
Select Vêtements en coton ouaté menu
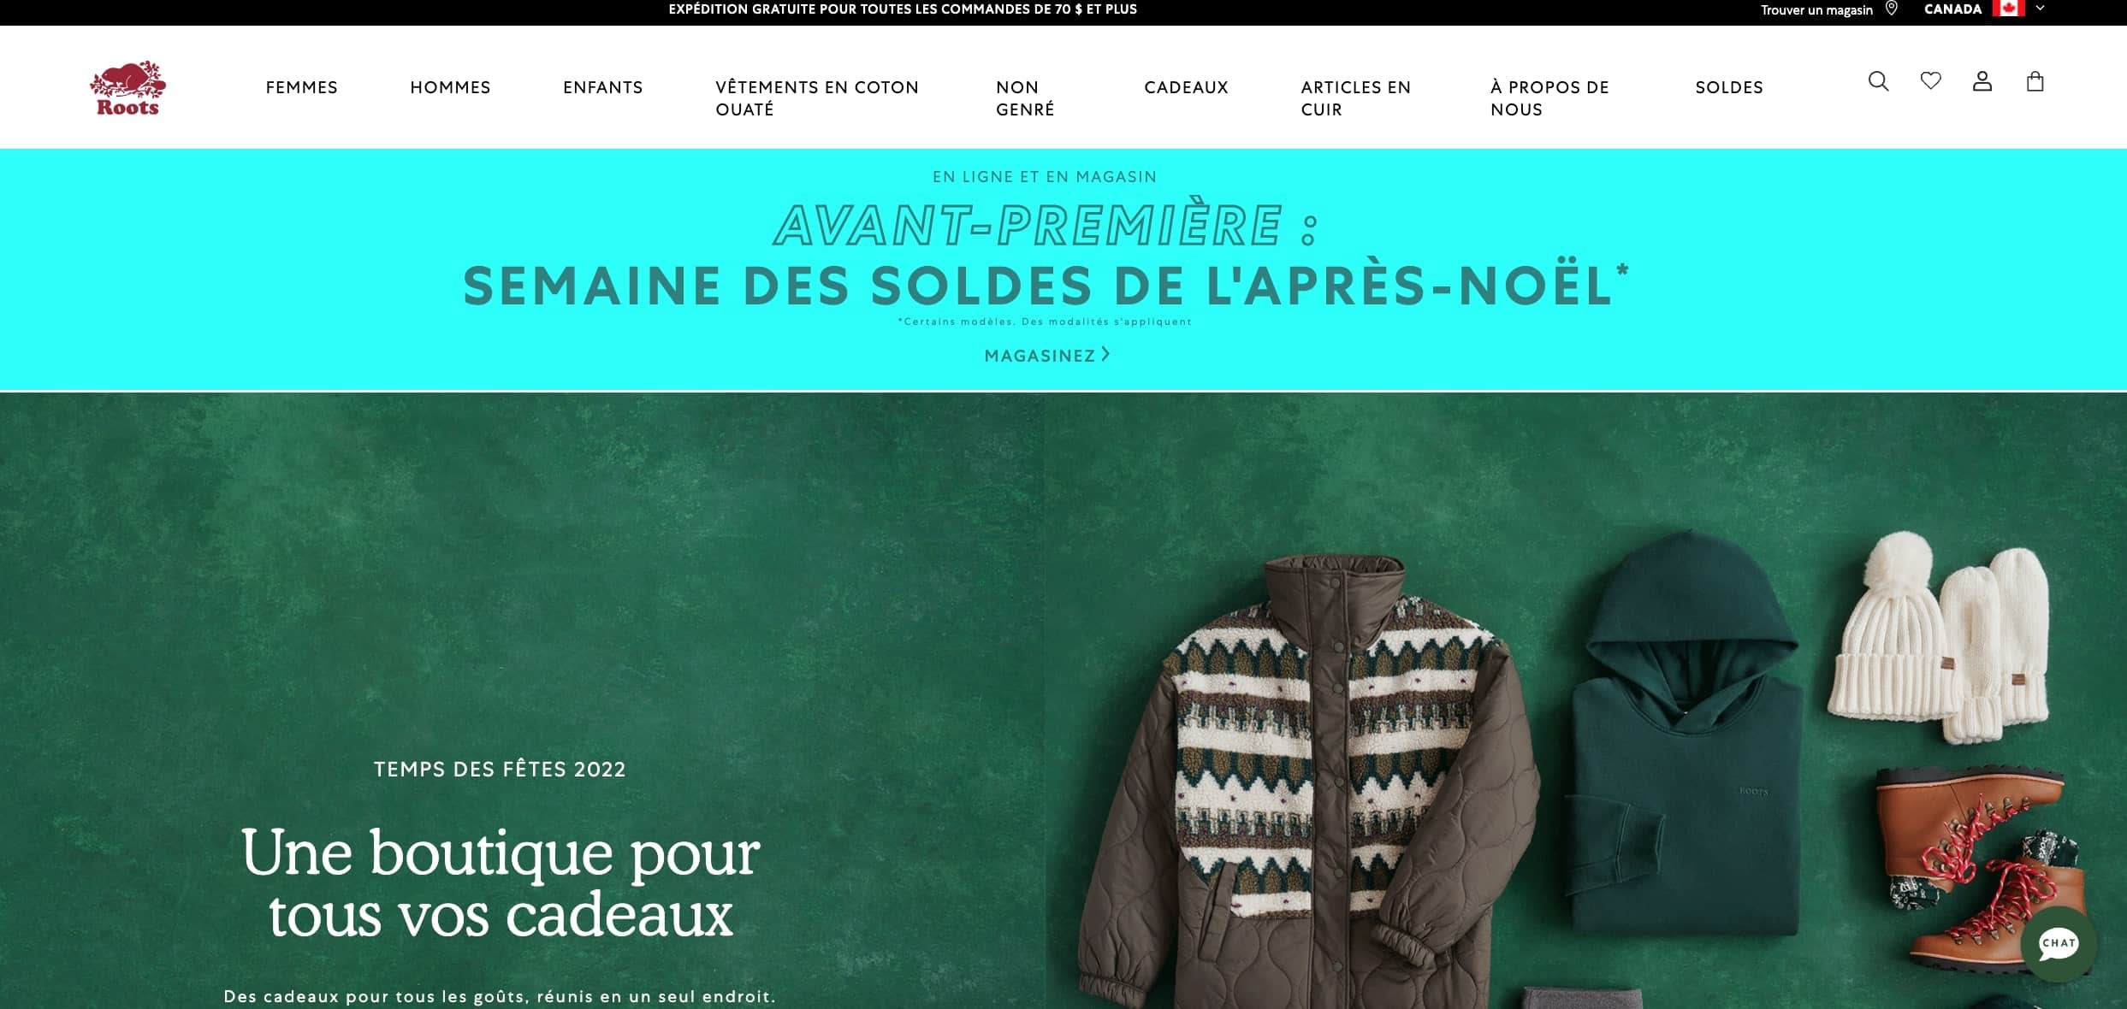point(817,98)
